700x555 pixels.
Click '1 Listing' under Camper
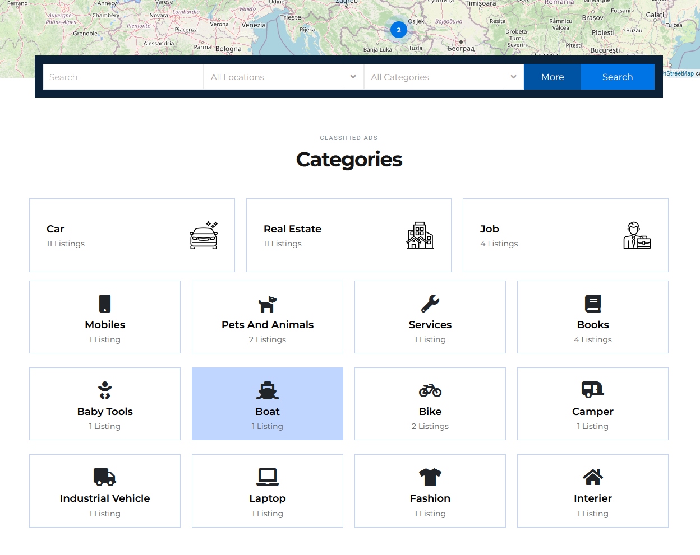click(x=593, y=426)
